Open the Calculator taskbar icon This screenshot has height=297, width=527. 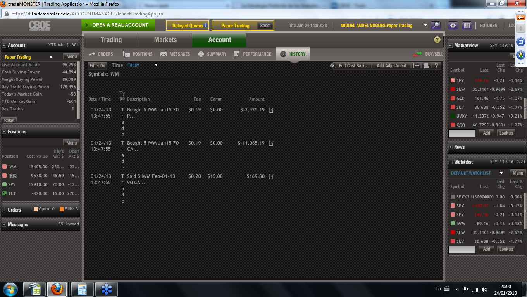[x=82, y=289]
